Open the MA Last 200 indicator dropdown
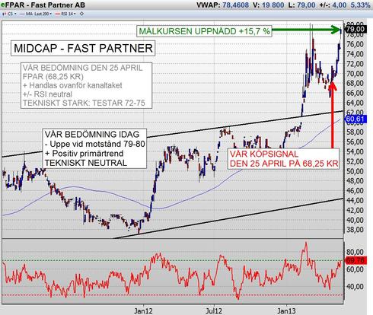 pos(36,14)
